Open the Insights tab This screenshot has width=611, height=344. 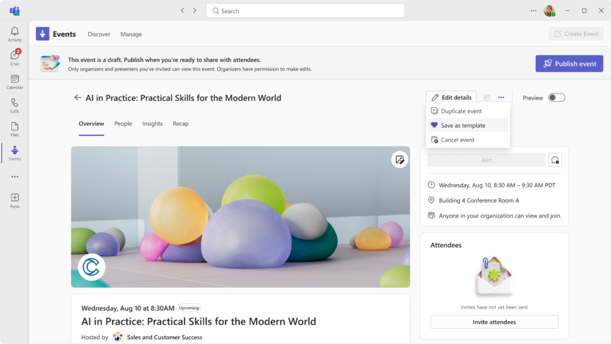152,124
